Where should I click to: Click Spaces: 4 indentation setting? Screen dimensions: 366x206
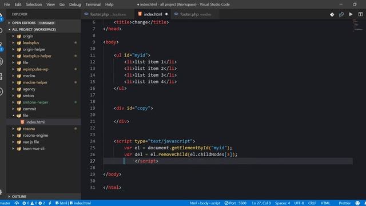pyautogui.click(x=283, y=203)
